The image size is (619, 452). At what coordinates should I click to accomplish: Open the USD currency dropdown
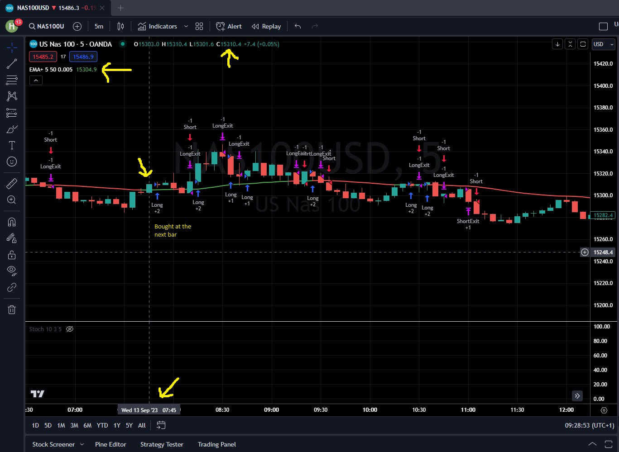604,44
